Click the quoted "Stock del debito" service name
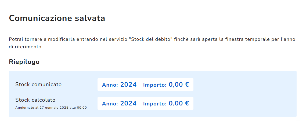 (150, 39)
